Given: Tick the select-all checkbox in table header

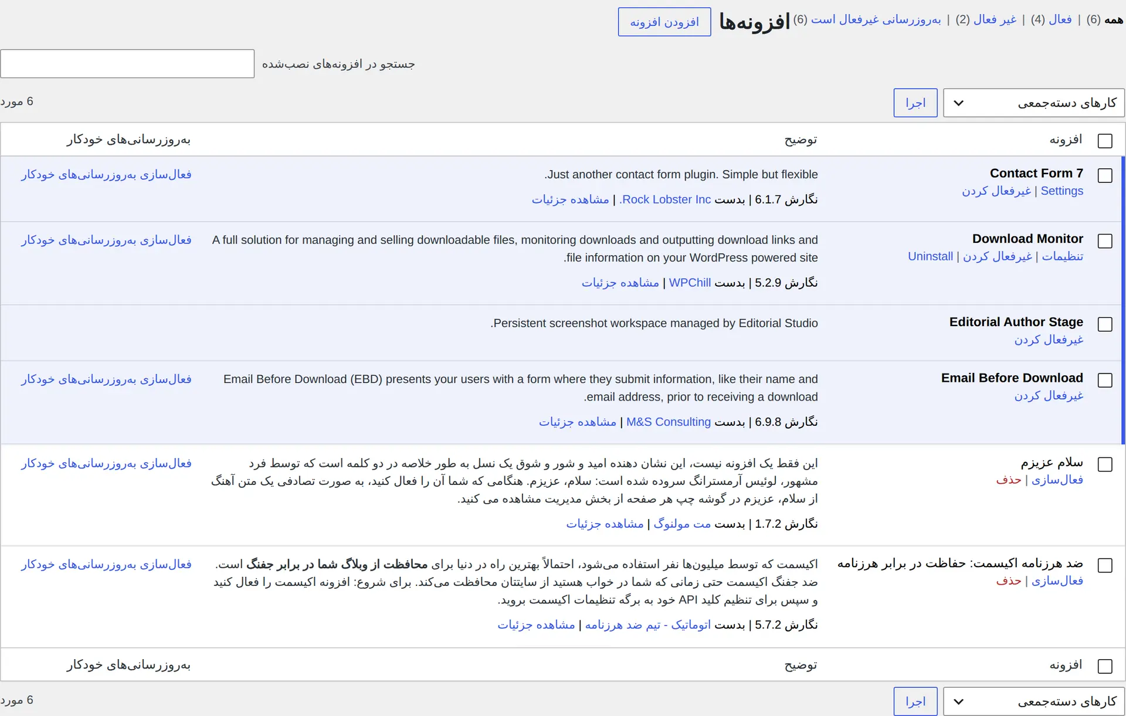Looking at the screenshot, I should pyautogui.click(x=1105, y=141).
